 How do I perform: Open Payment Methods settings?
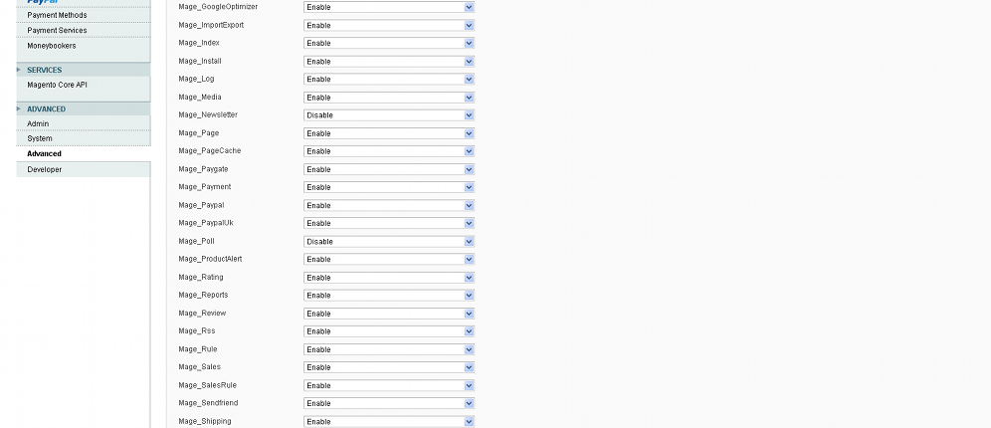tap(57, 15)
